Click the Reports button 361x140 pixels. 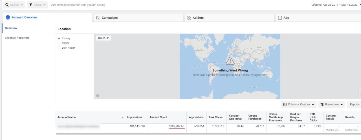pyautogui.click(x=355, y=104)
